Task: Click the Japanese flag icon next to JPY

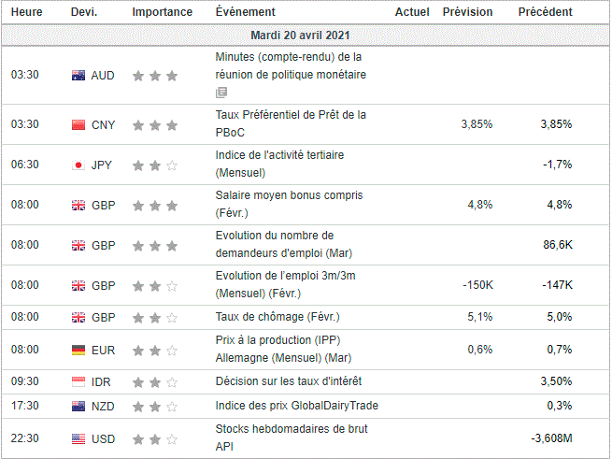Action: (78, 165)
